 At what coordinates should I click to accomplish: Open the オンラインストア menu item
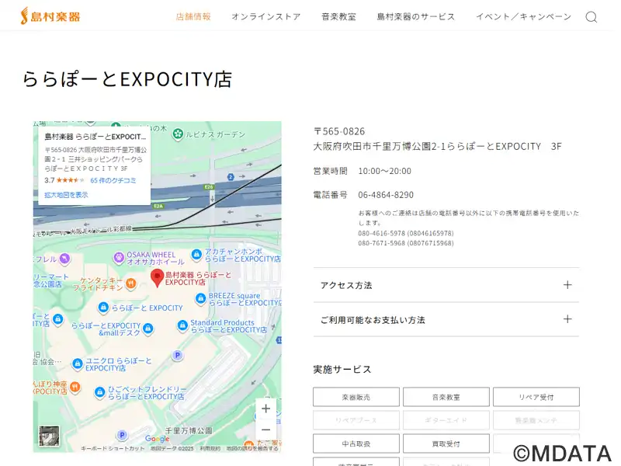tap(265, 16)
